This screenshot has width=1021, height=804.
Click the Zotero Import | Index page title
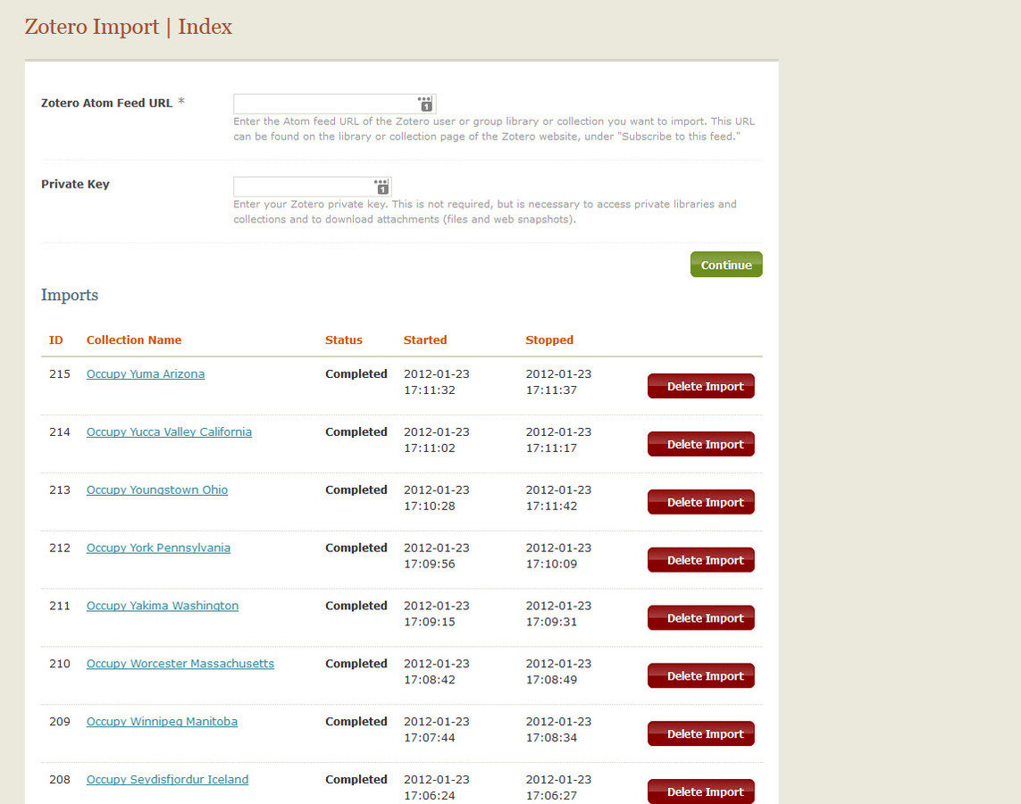129,27
